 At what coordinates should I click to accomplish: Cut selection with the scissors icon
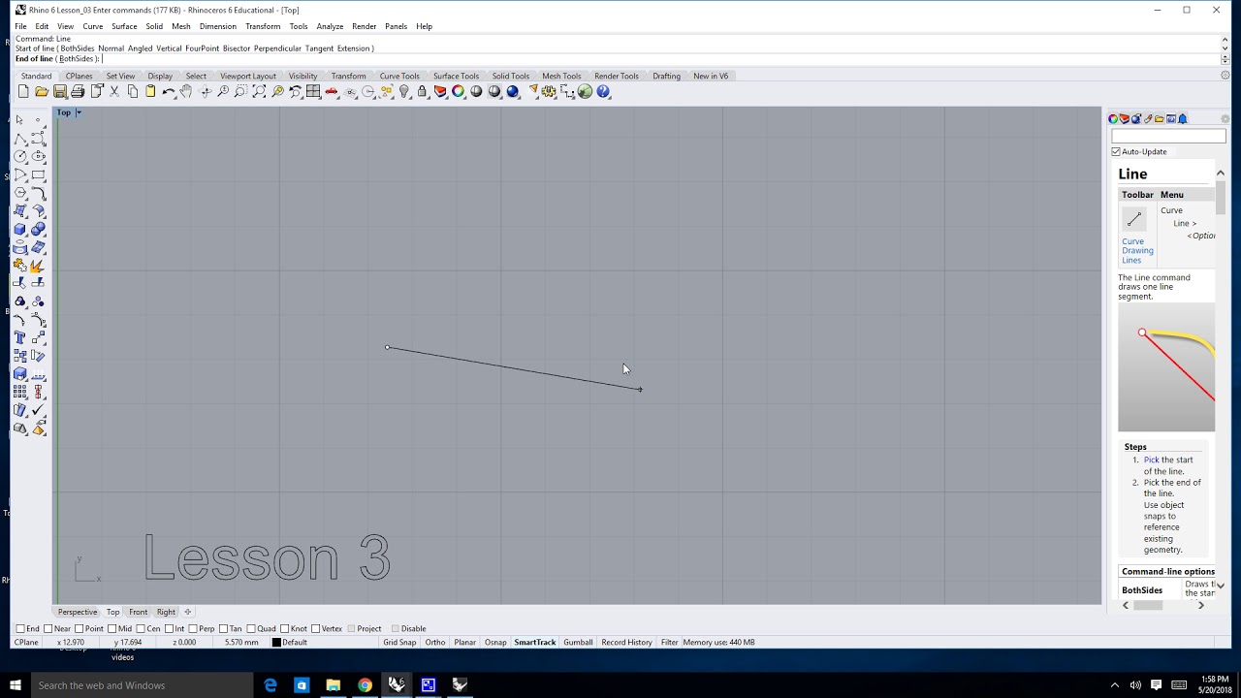coord(114,91)
